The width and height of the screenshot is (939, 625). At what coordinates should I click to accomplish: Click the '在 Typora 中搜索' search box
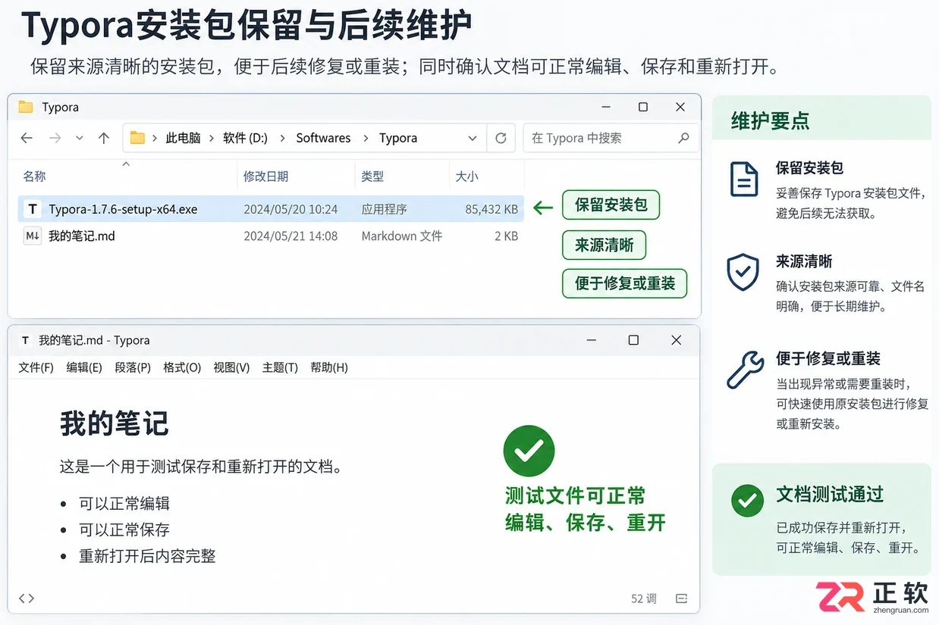click(x=611, y=138)
